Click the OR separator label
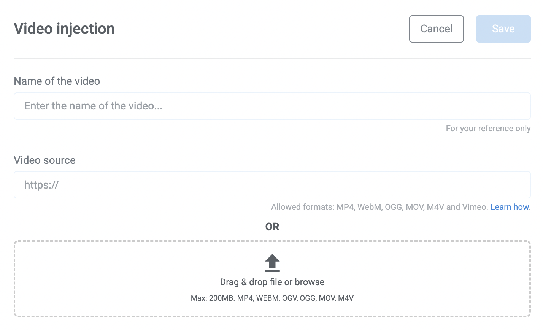 272,227
